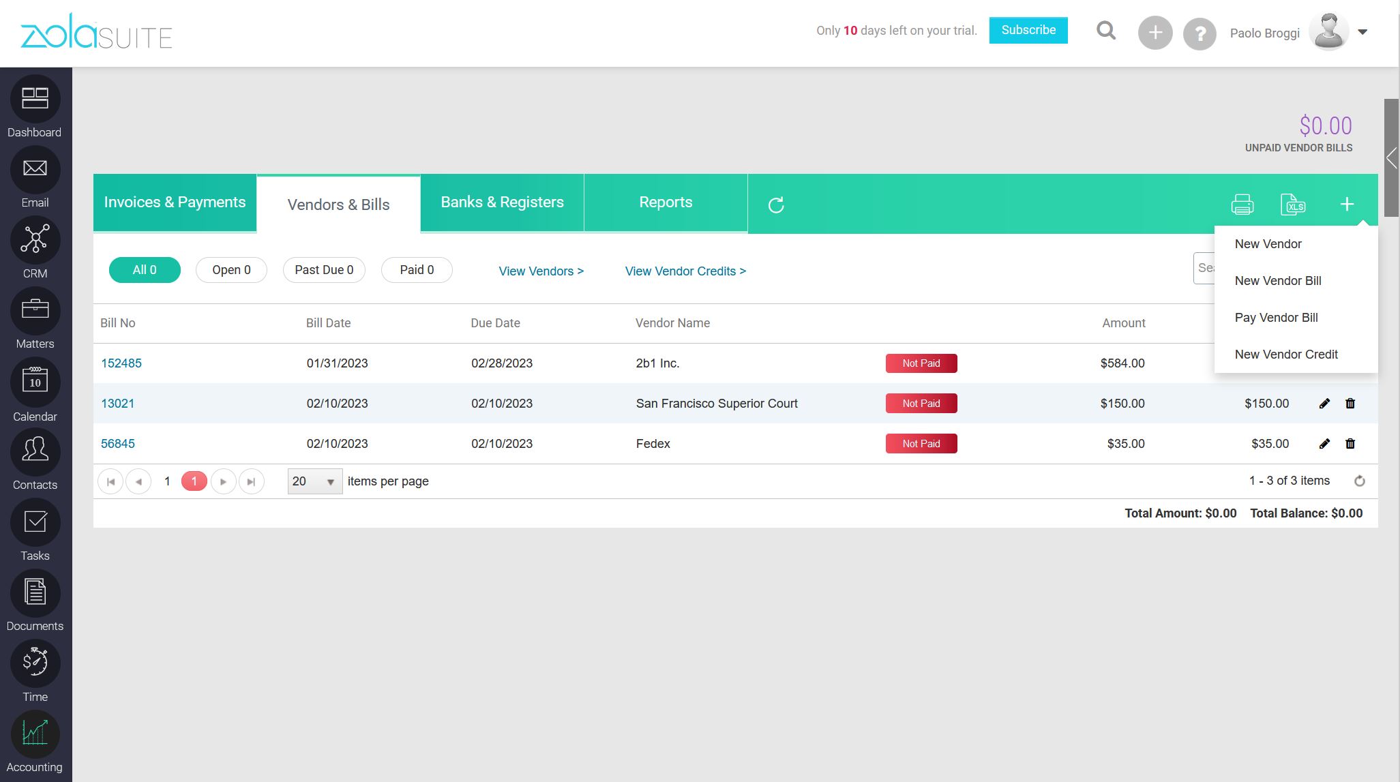
Task: Select the CRM icon in sidebar
Action: tap(35, 240)
